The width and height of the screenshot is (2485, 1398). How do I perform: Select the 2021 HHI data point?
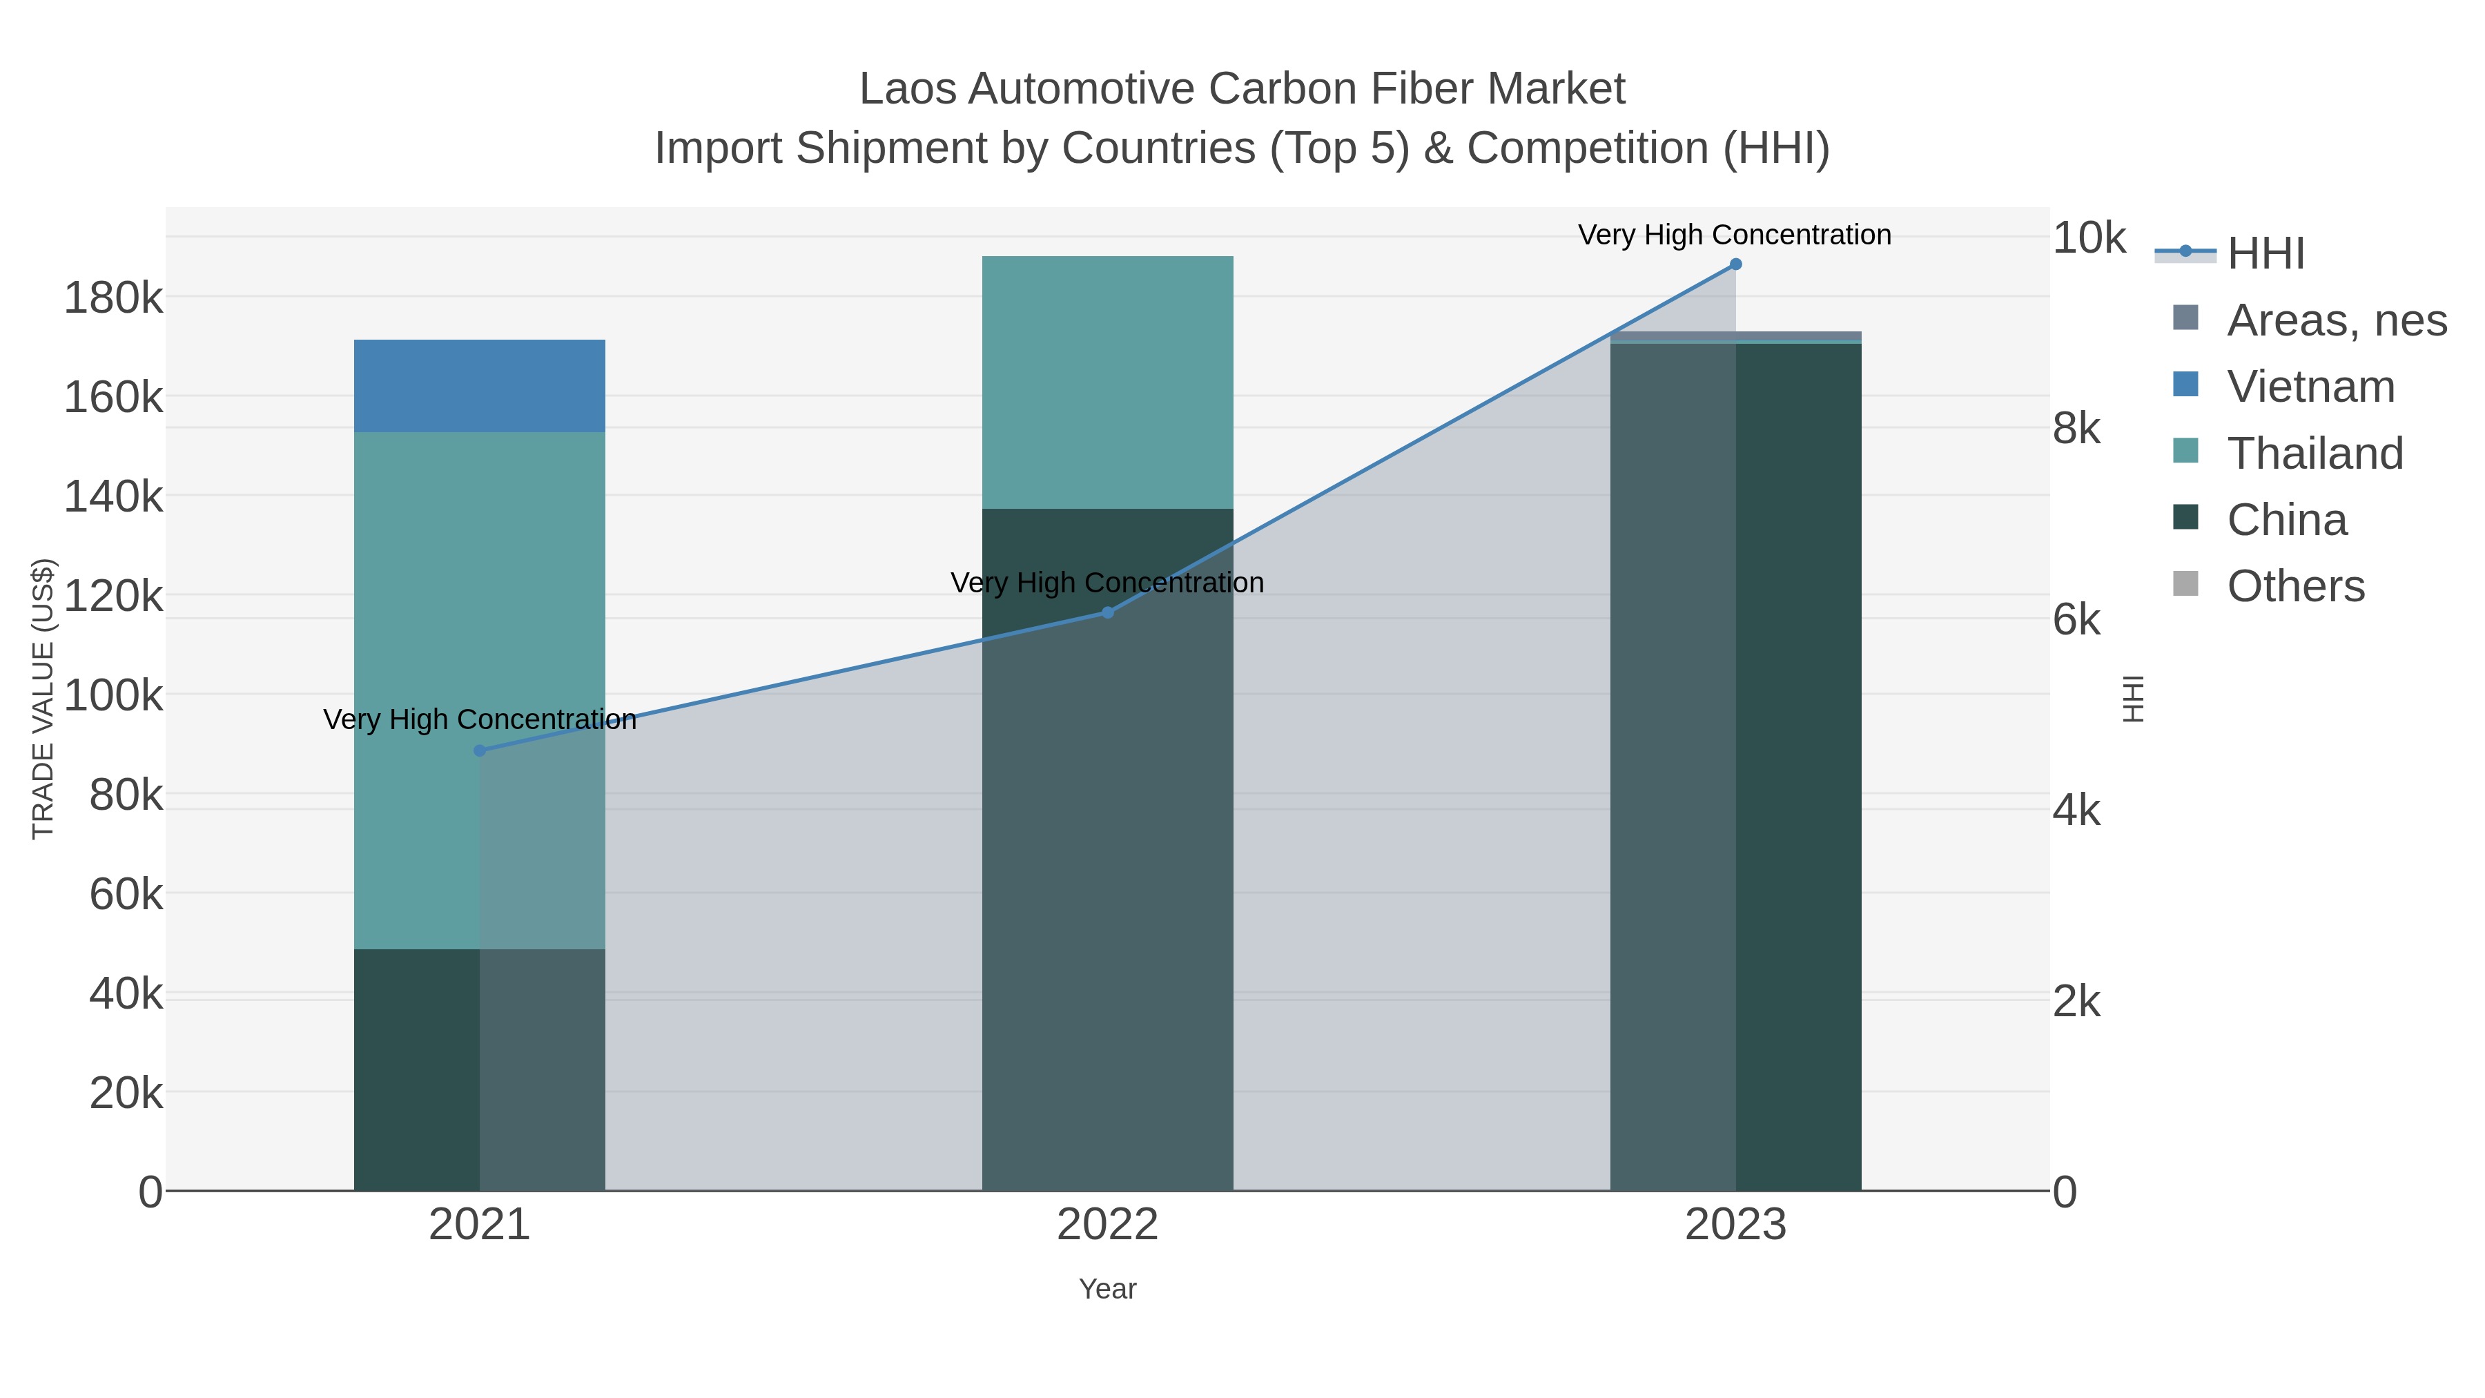tap(480, 750)
